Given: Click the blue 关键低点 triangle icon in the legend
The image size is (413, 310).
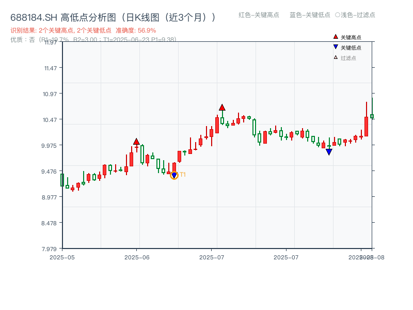Looking at the screenshot, I should (335, 48).
